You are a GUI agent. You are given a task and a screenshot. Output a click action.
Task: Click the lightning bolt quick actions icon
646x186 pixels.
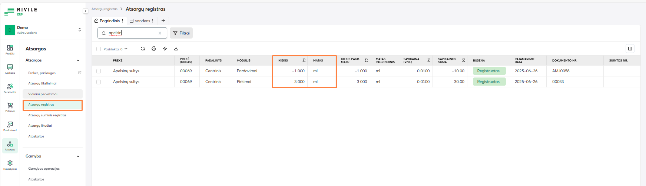click(165, 49)
